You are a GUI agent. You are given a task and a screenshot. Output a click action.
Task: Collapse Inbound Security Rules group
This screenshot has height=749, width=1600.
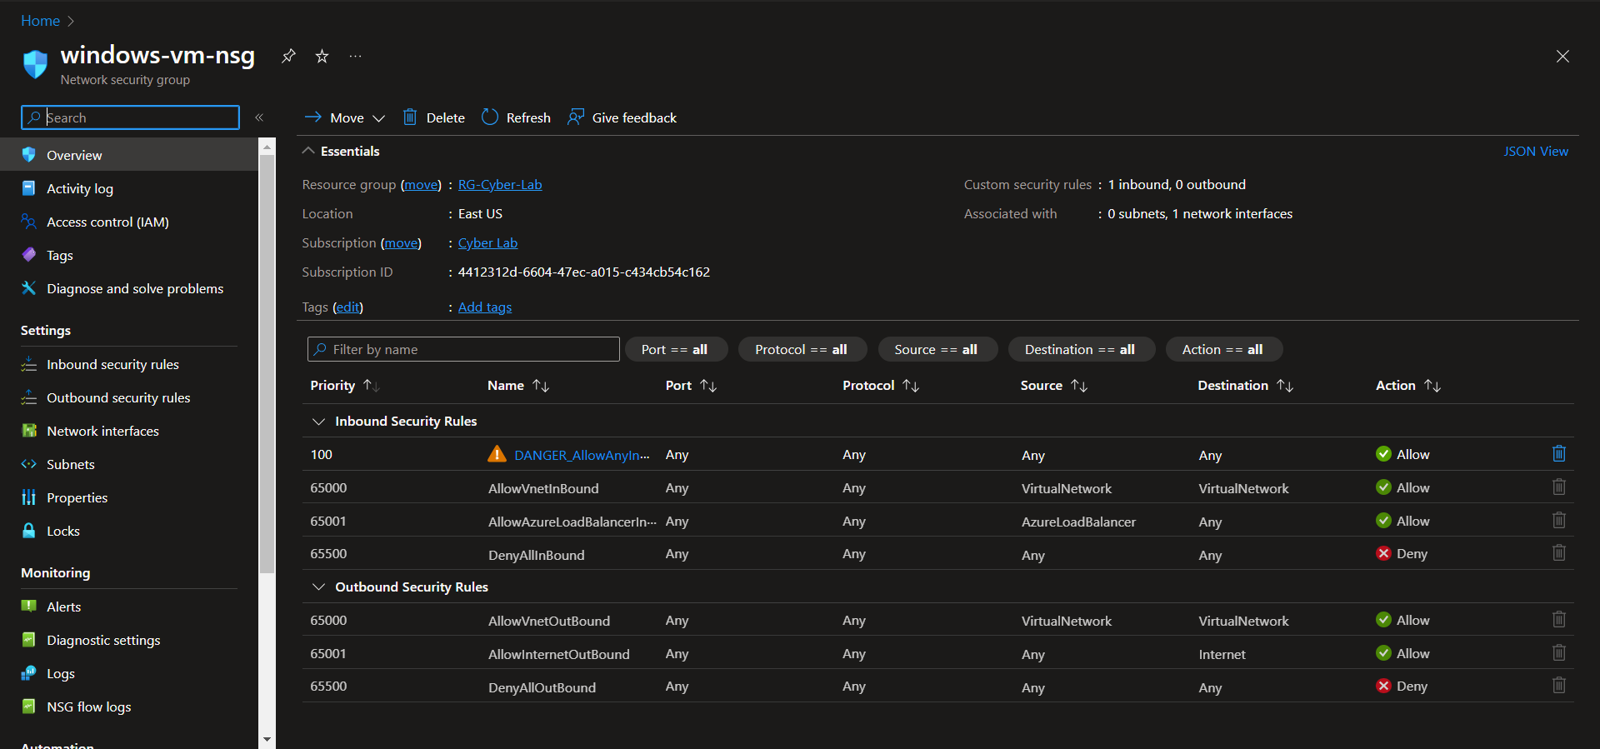[318, 421]
